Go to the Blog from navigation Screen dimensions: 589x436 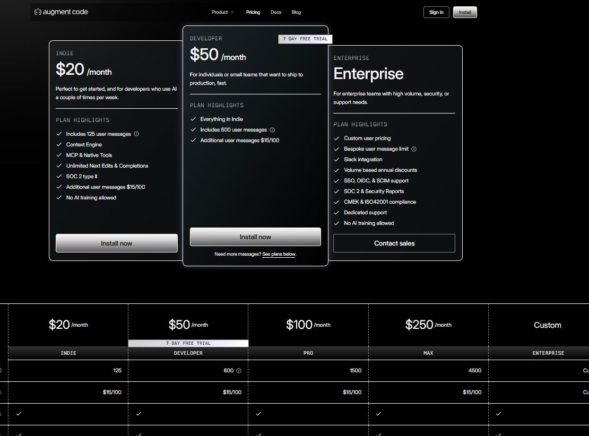(296, 12)
